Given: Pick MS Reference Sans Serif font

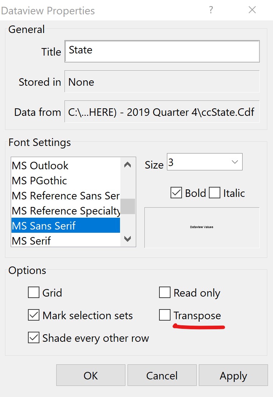Looking at the screenshot, I should coord(66,196).
